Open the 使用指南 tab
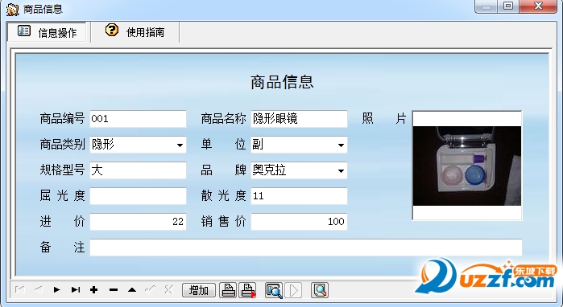Image resolution: width=563 pixels, height=307 pixels. click(x=135, y=31)
